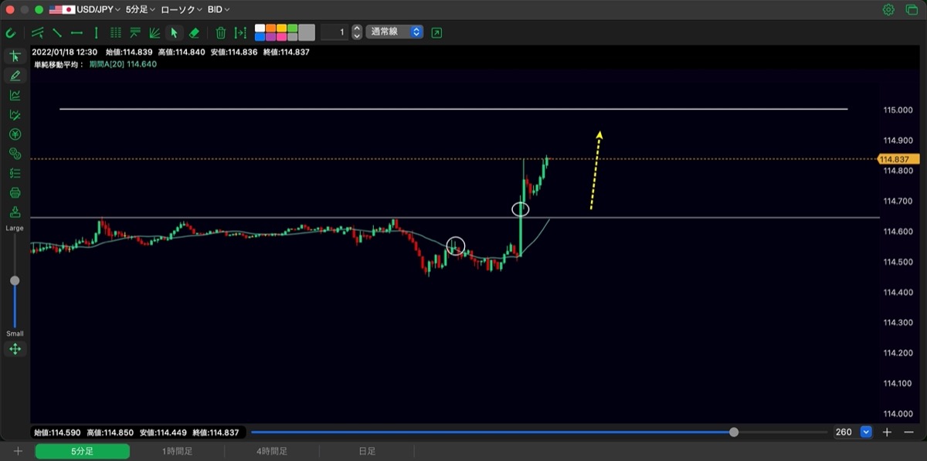Expand the 通常線 line style dropdown
Viewport: 927px width, 461px height.
395,32
